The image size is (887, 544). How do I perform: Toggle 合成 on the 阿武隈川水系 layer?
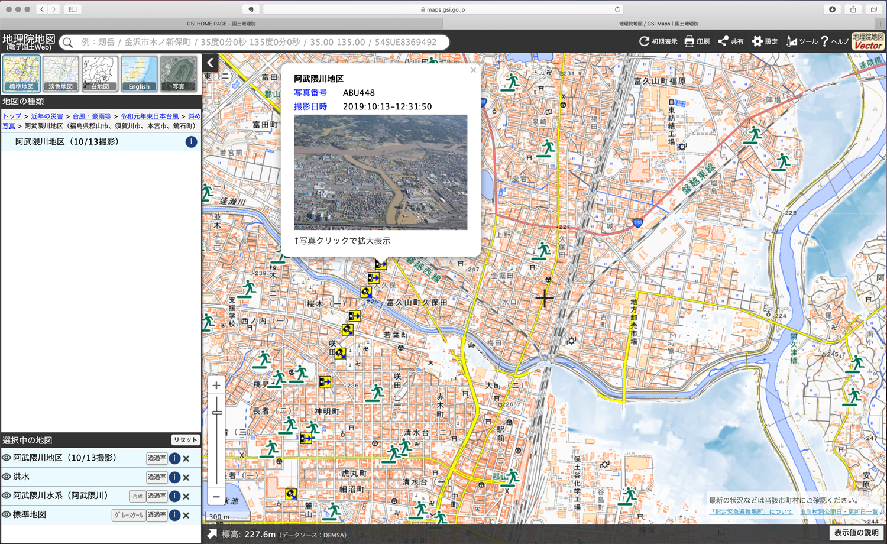(x=137, y=496)
